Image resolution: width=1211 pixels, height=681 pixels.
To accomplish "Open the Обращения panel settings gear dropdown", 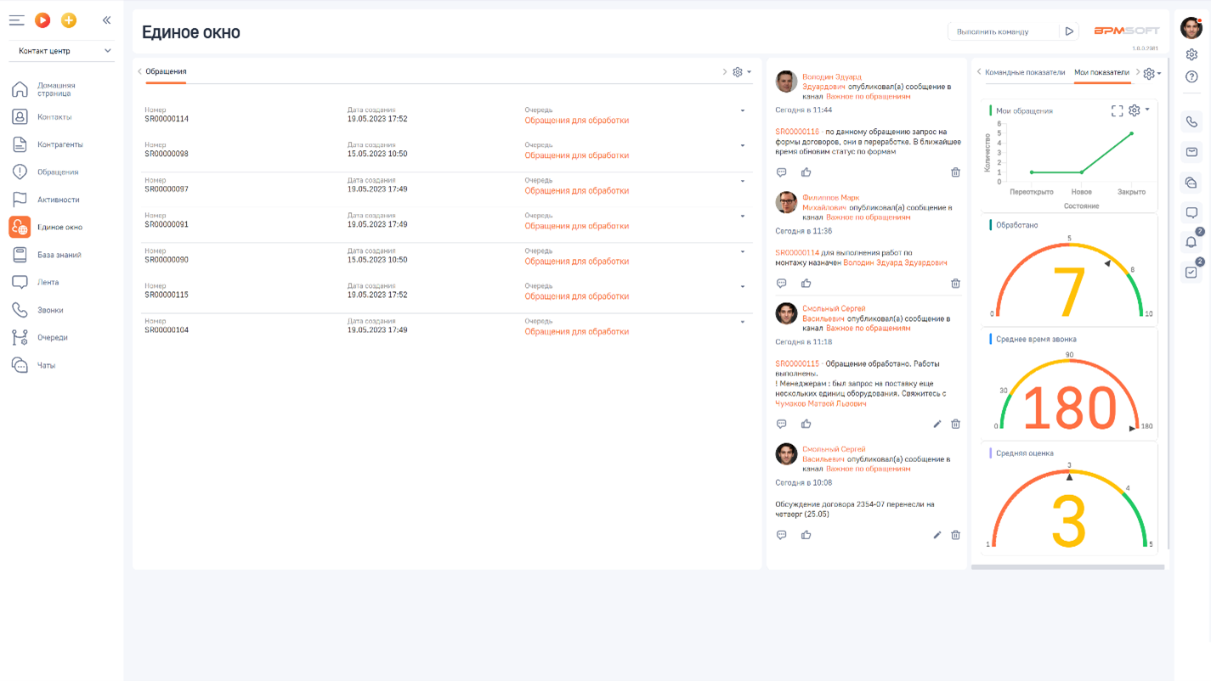I will [742, 72].
